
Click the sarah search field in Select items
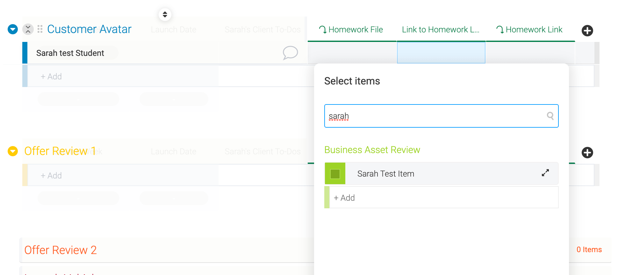[x=441, y=116]
